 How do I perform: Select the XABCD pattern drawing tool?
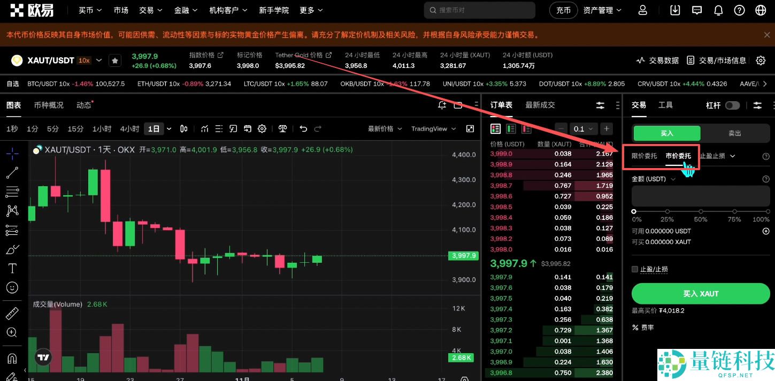(12, 211)
